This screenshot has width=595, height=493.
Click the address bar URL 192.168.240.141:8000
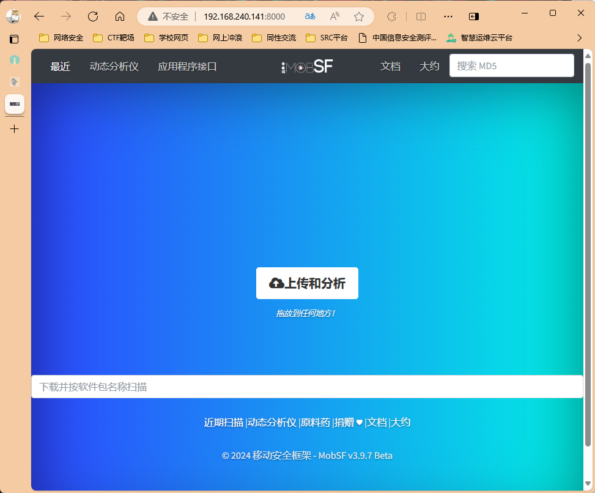244,17
